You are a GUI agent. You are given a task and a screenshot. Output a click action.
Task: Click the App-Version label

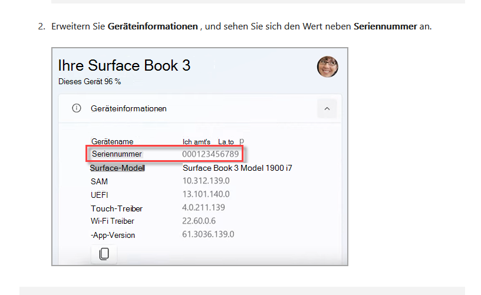coord(113,235)
